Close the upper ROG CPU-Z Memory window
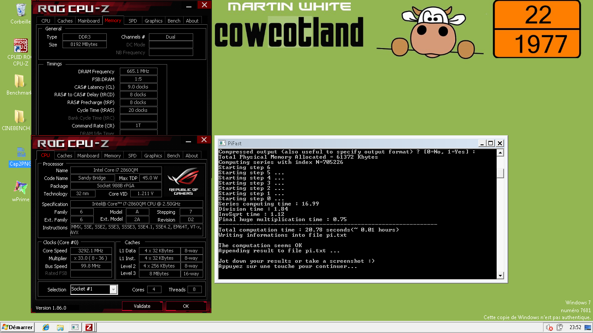This screenshot has height=333, width=593. tap(204, 5)
